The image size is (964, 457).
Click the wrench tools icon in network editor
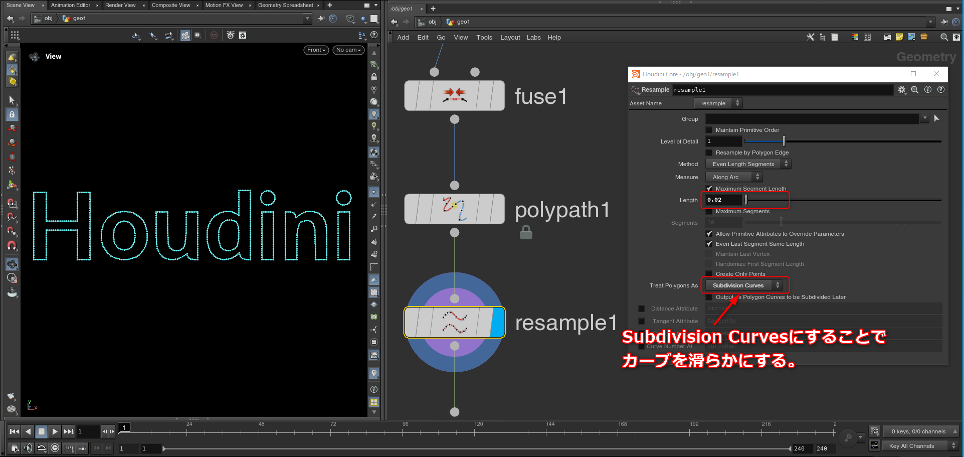pyautogui.click(x=810, y=37)
